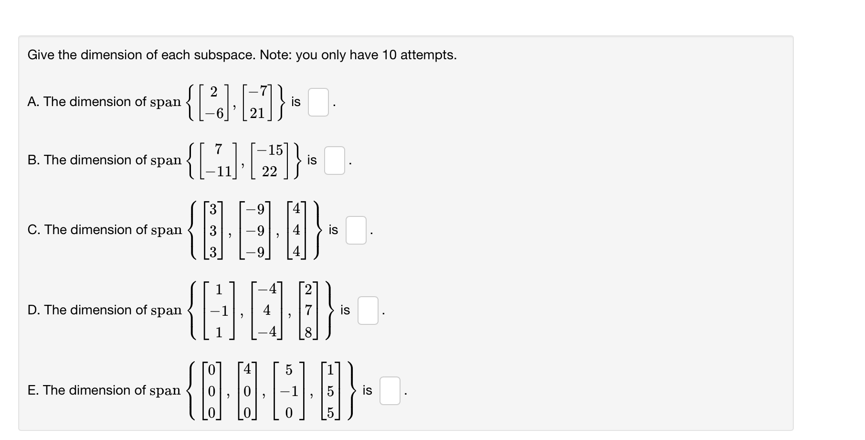Focus the empty box following part B's vectors
This screenshot has height=440, width=865.
tap(335, 160)
